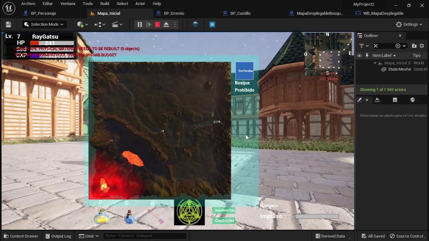Screen dimensions: 429x241
Task: Save the current level with the floppy icon
Action: (8, 24)
